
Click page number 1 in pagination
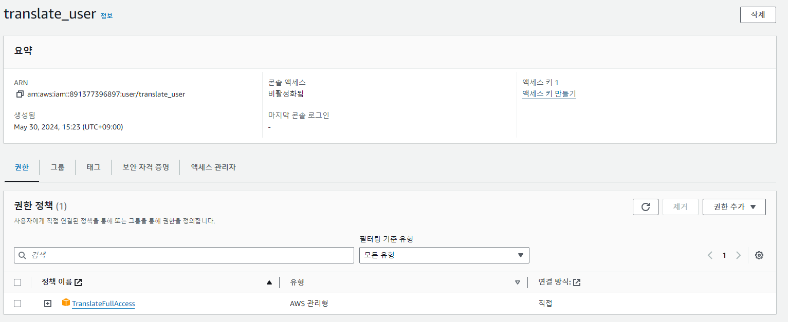pos(724,255)
